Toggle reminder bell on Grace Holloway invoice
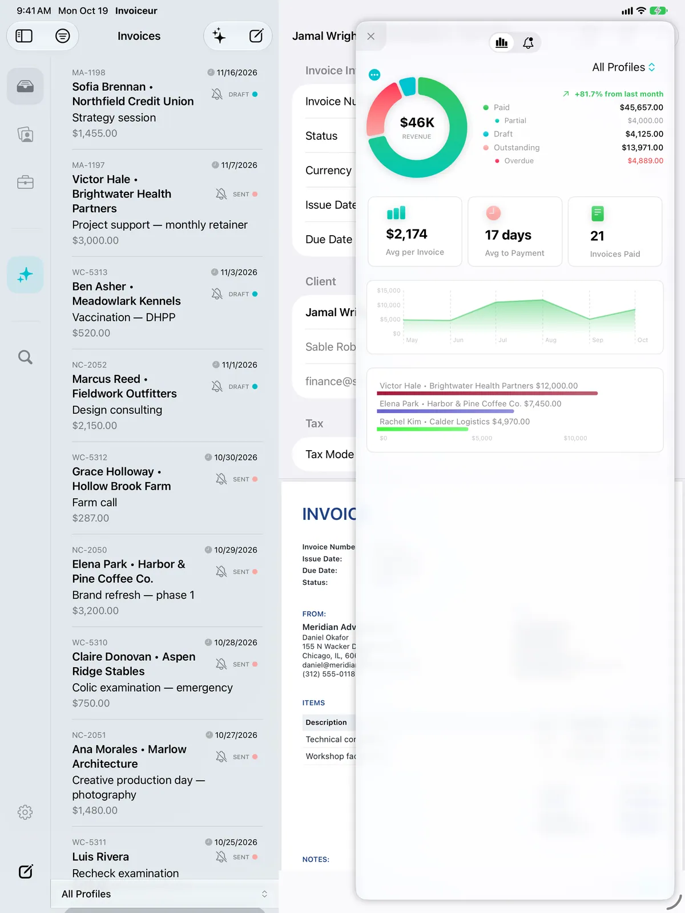The image size is (685, 913). pos(221,479)
